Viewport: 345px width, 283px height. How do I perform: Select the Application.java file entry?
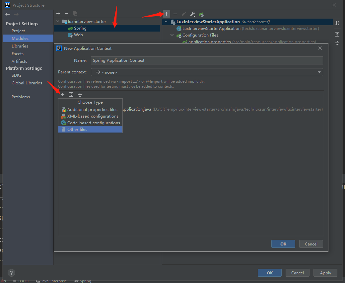pos(222,109)
